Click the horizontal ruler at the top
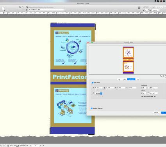 (x=83, y=13)
